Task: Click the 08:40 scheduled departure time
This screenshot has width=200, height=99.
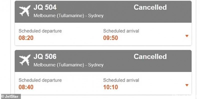Action: [26, 87]
